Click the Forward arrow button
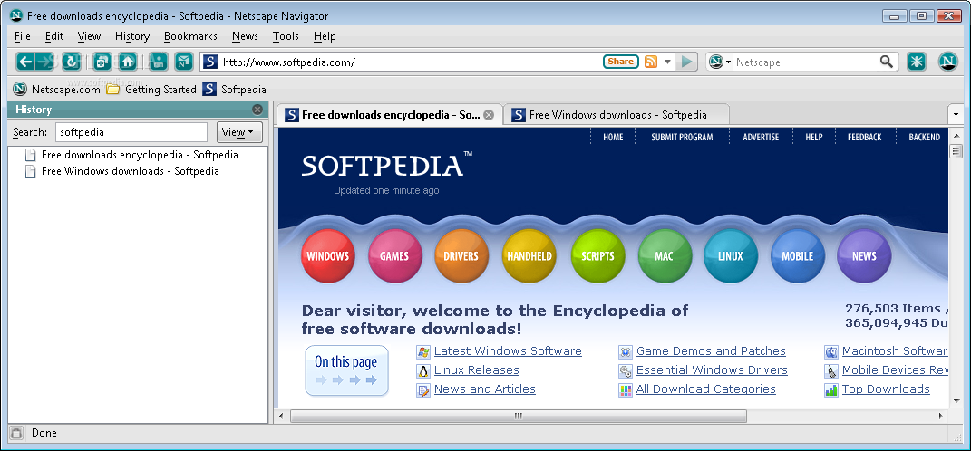 tap(44, 62)
